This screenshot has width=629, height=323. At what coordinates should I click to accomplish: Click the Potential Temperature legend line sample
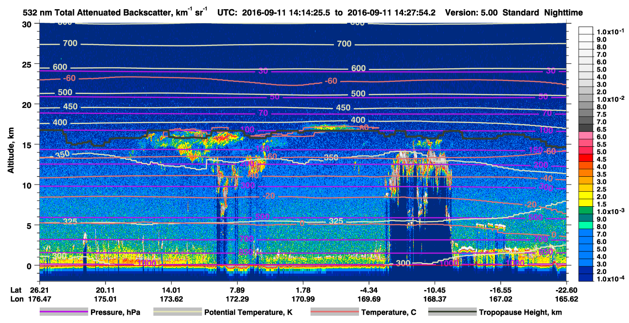pyautogui.click(x=178, y=312)
